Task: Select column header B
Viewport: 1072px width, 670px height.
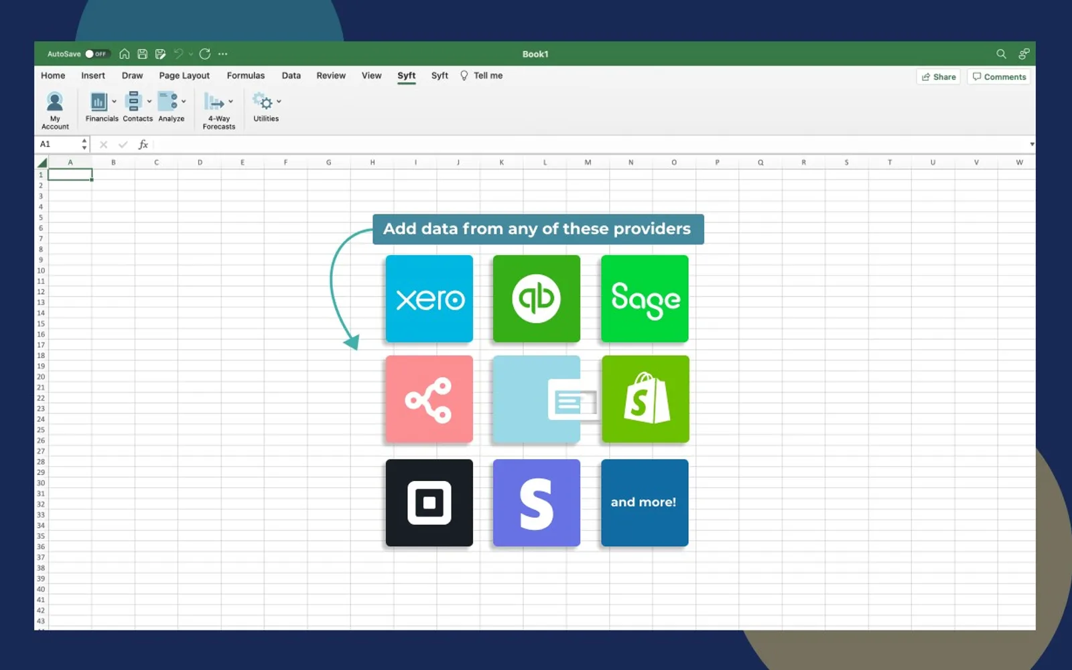Action: pos(113,162)
